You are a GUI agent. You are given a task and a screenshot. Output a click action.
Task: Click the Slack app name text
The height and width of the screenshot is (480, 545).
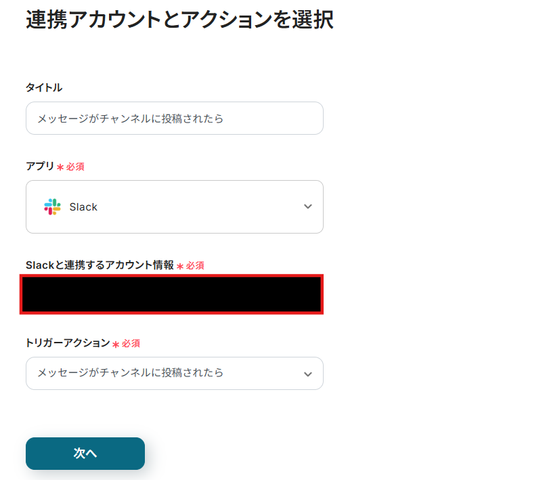coord(83,207)
